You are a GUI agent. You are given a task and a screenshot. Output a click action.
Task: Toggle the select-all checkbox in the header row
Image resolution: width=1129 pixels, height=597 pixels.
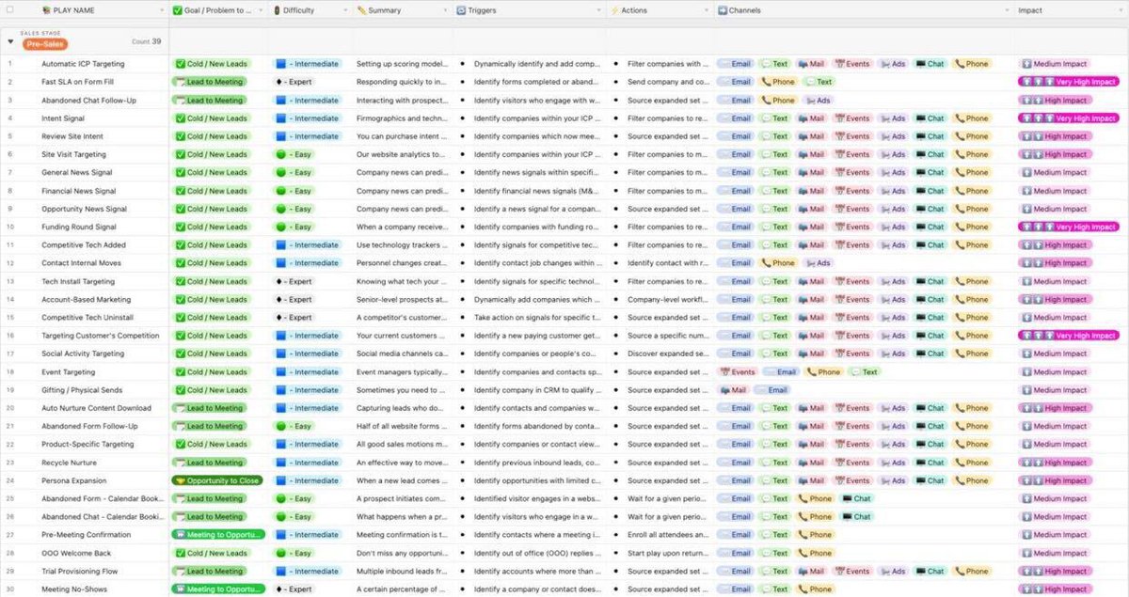point(11,9)
